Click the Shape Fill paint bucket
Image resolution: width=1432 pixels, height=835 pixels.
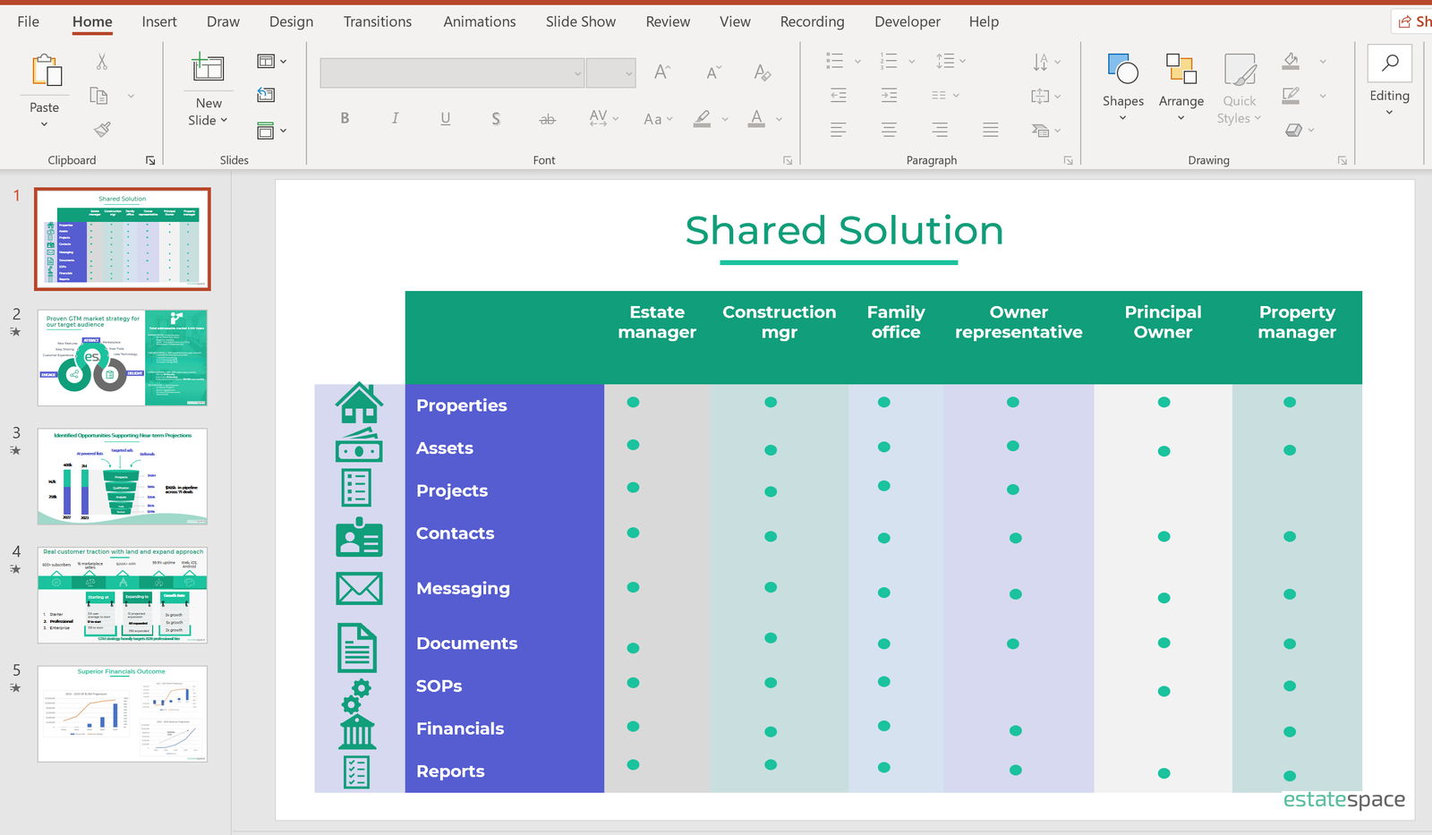click(x=1291, y=61)
